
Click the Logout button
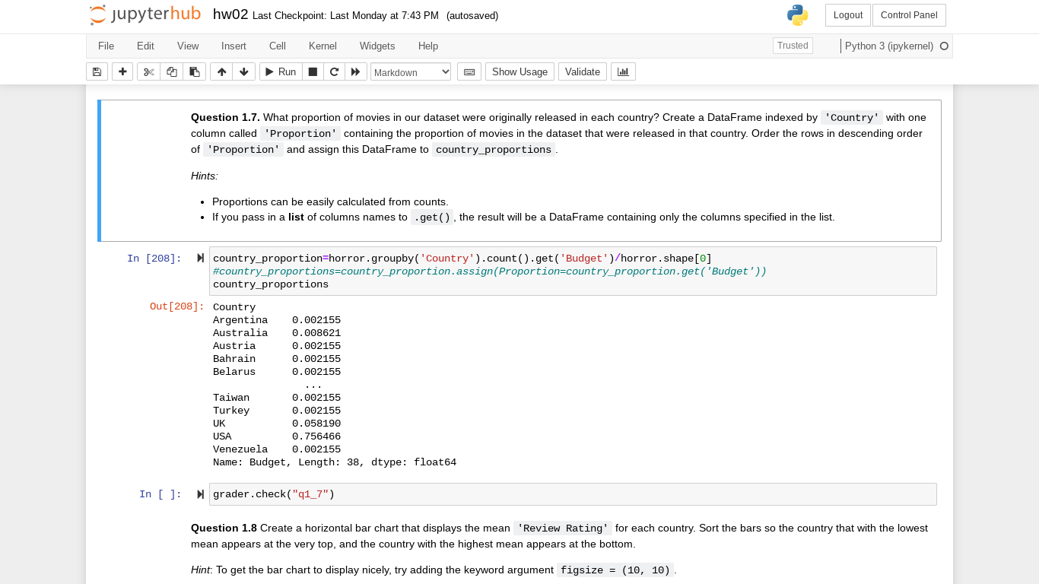coord(847,15)
